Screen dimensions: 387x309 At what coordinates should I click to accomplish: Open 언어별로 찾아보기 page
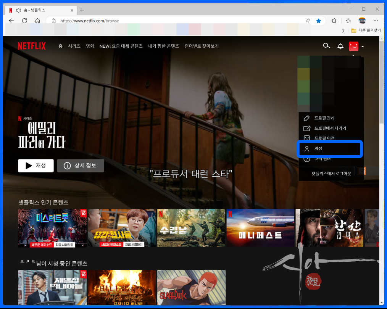[x=202, y=46]
